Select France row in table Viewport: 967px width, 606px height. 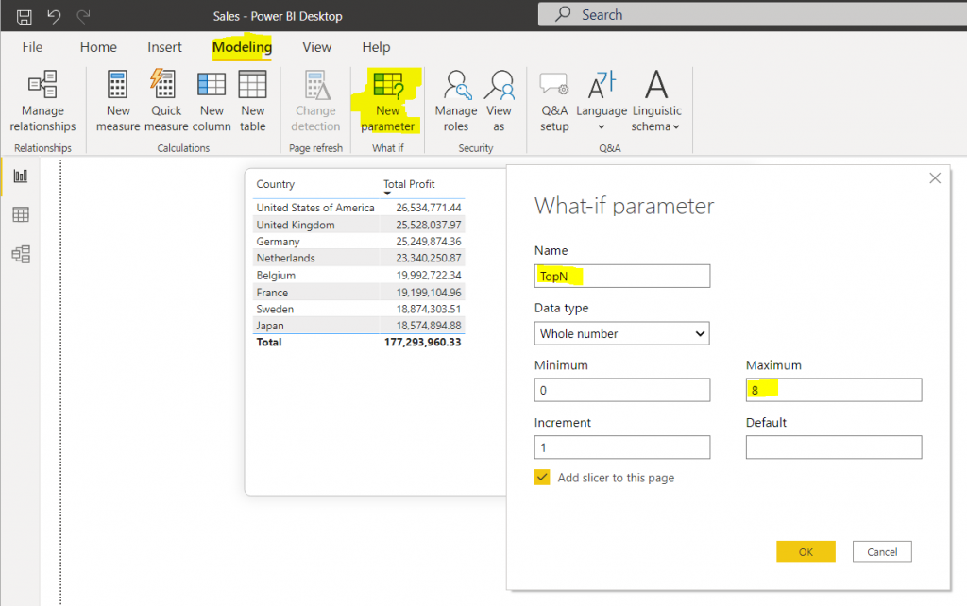358,293
